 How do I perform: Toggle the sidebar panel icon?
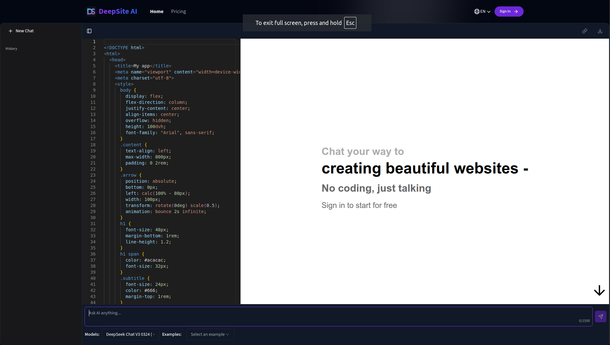(x=89, y=31)
